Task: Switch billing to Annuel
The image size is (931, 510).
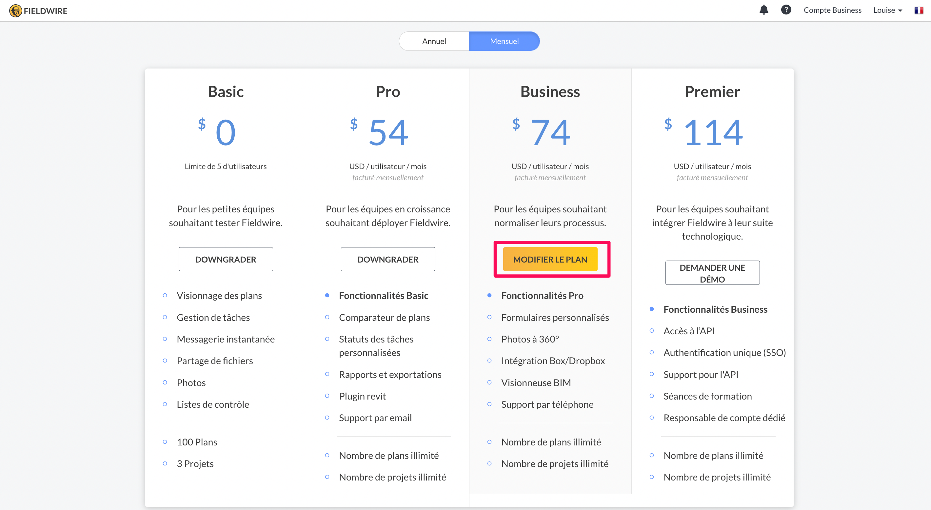Action: pyautogui.click(x=434, y=41)
